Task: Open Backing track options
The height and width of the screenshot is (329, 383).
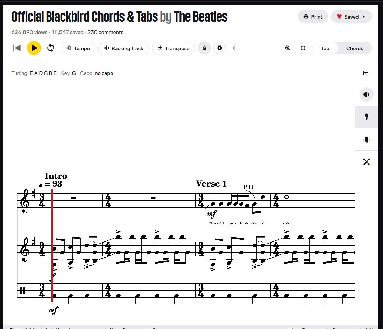Action: [x=123, y=48]
